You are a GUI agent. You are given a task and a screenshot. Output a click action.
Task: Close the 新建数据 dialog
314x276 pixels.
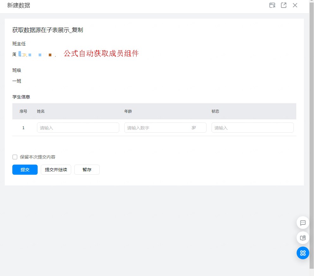click(x=295, y=5)
